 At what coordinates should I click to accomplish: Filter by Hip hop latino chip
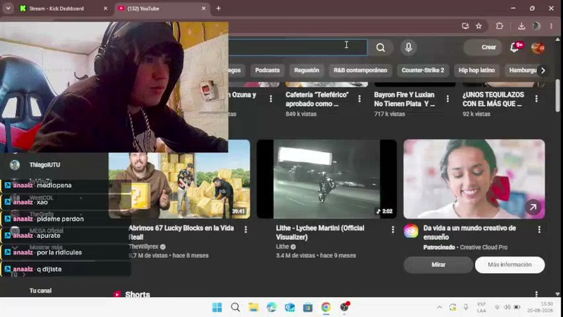(x=477, y=70)
